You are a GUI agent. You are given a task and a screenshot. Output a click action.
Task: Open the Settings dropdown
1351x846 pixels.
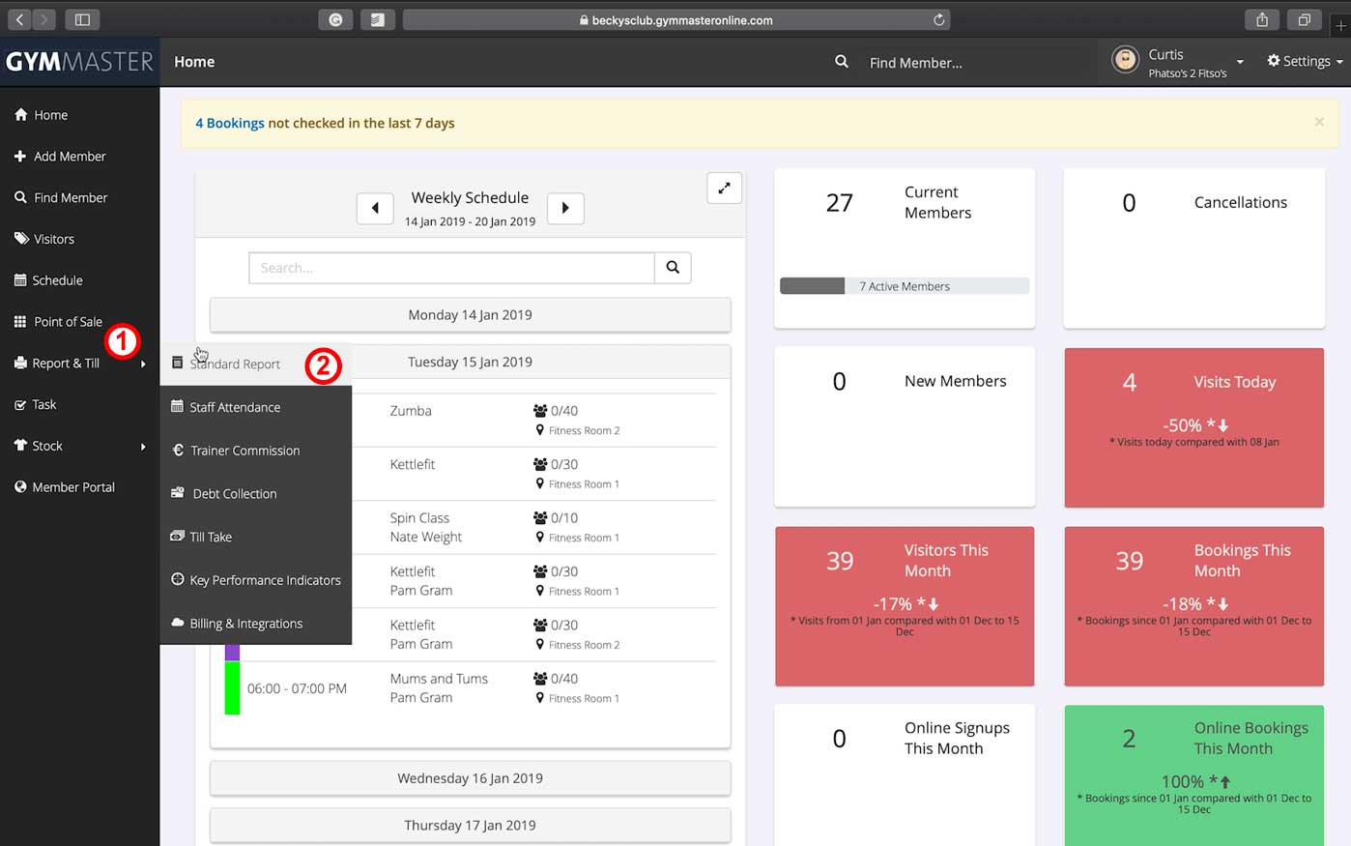coord(1305,62)
